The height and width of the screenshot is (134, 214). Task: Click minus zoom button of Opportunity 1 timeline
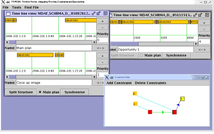(204, 29)
